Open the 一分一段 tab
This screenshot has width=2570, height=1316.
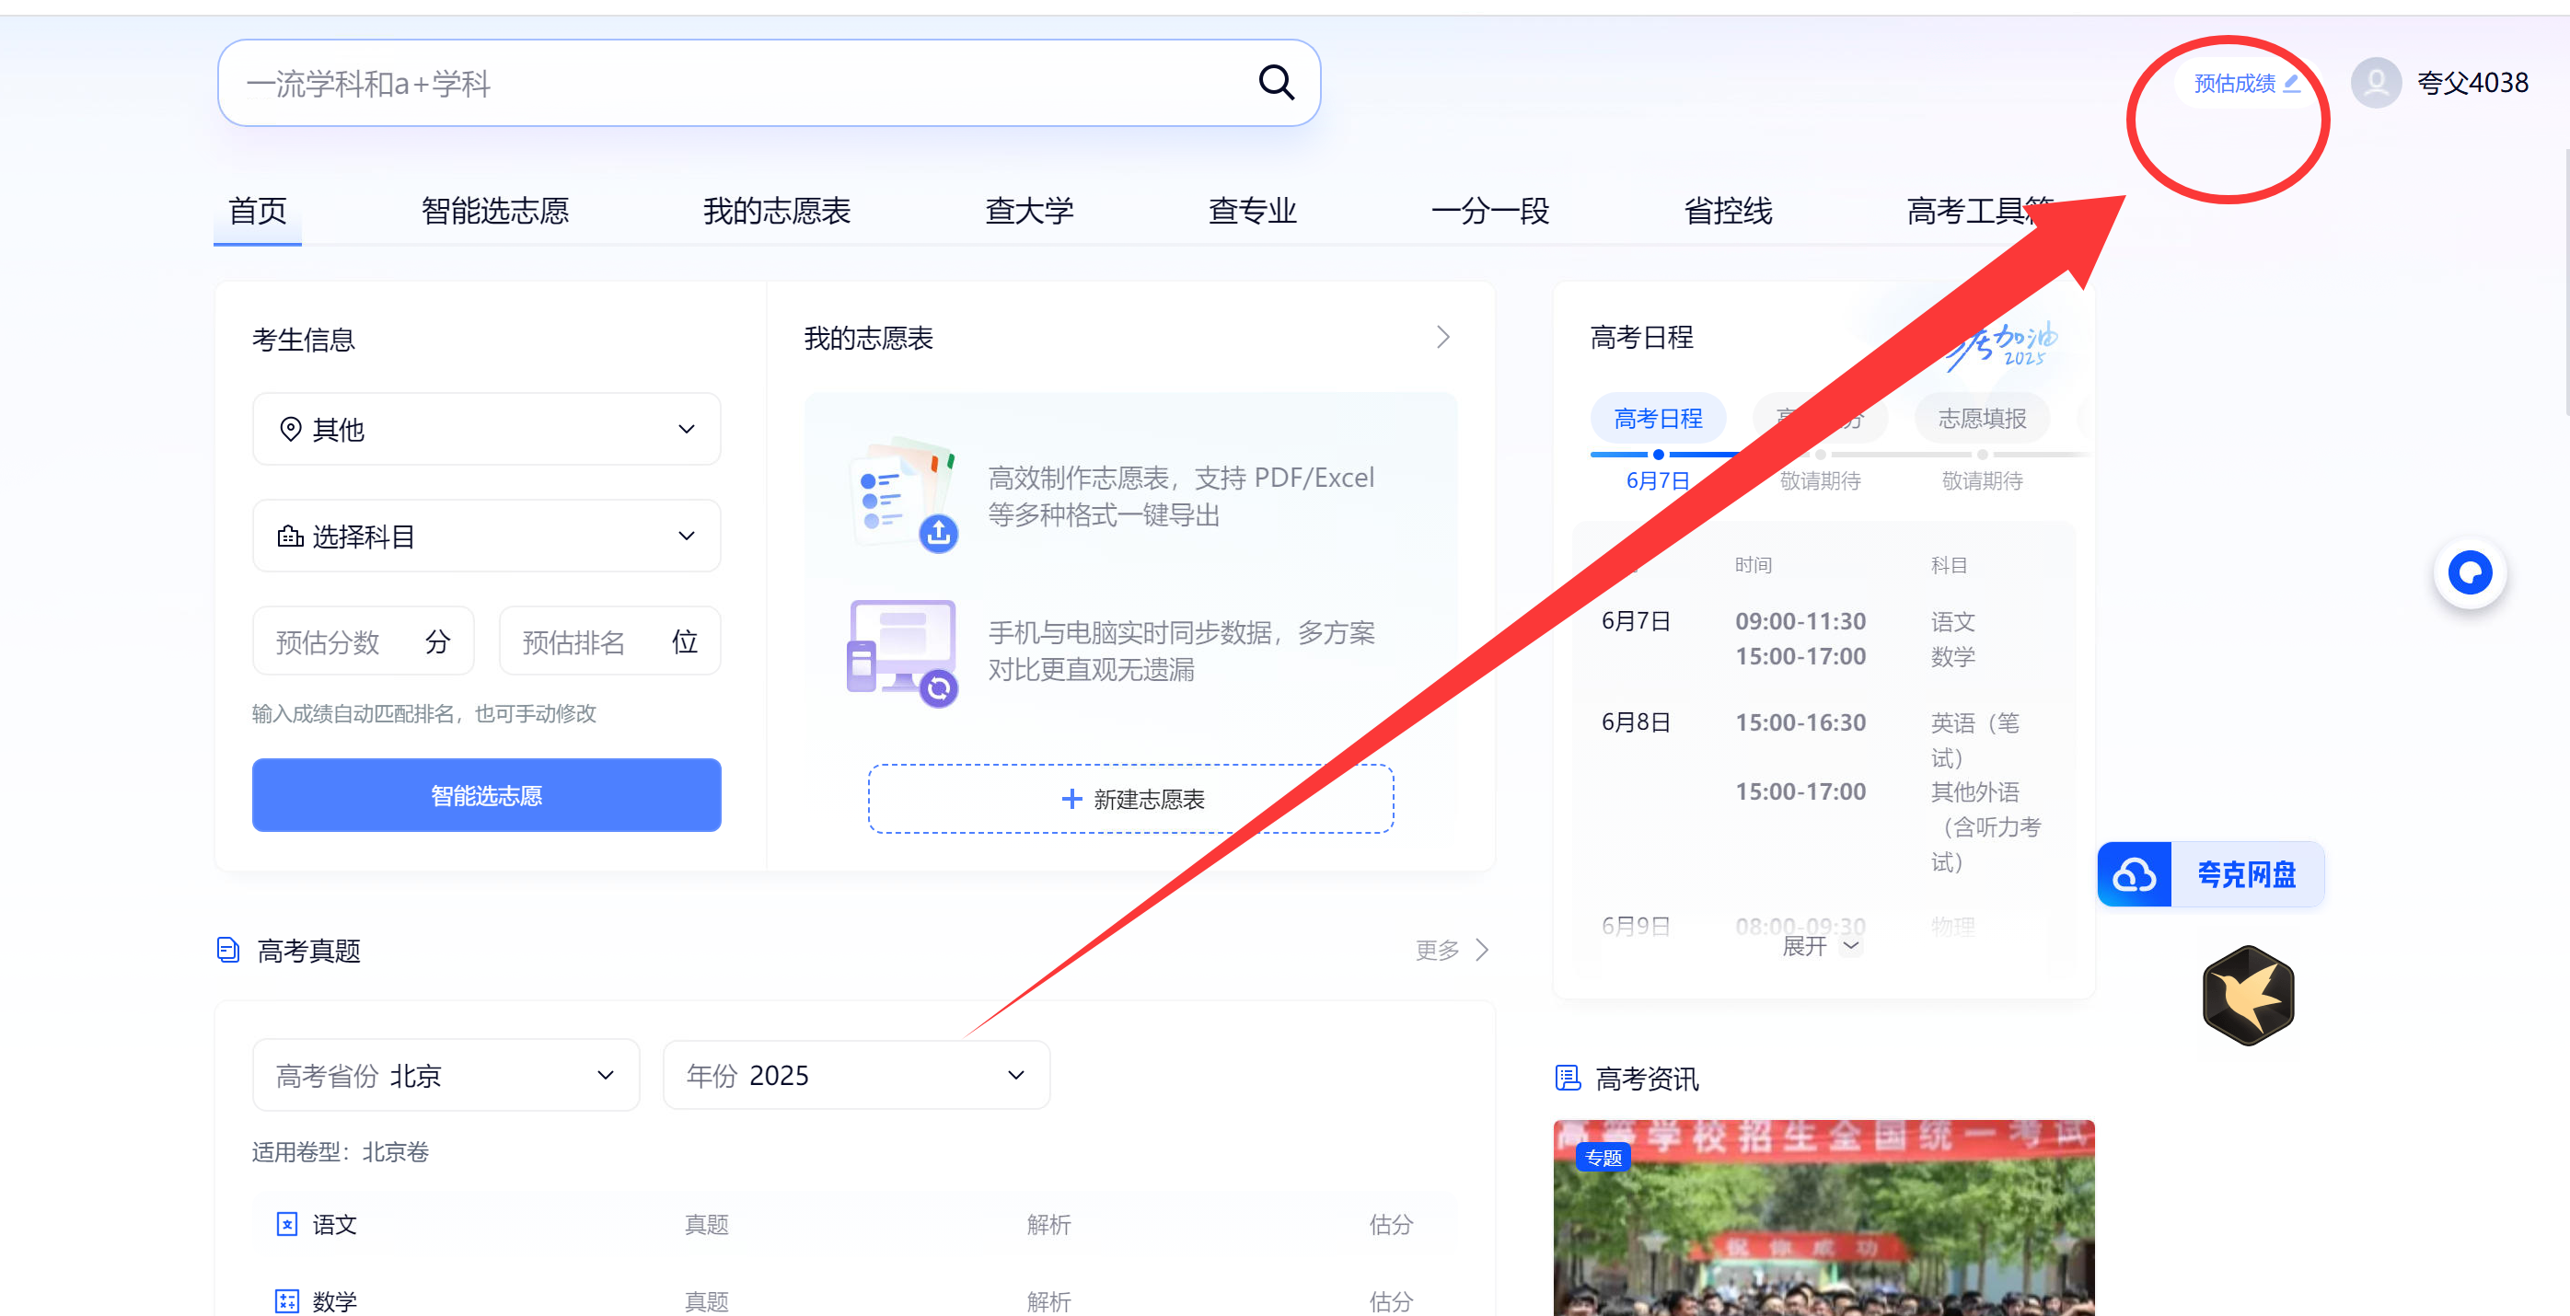pos(1489,212)
